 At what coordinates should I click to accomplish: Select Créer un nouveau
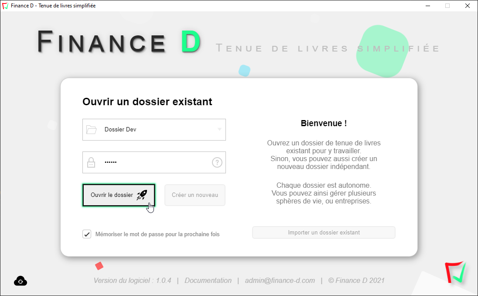tap(195, 195)
